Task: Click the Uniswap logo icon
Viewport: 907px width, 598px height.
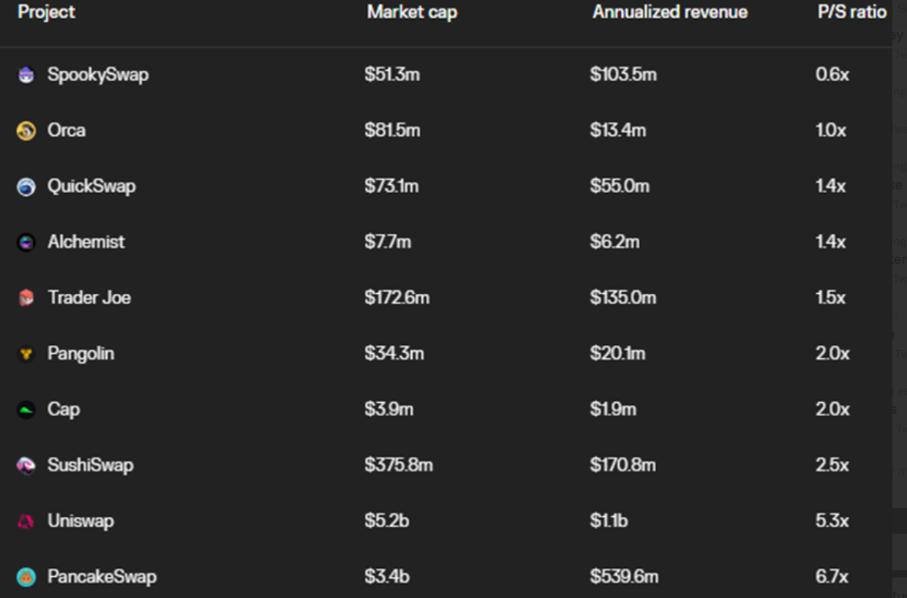Action: coord(26,521)
